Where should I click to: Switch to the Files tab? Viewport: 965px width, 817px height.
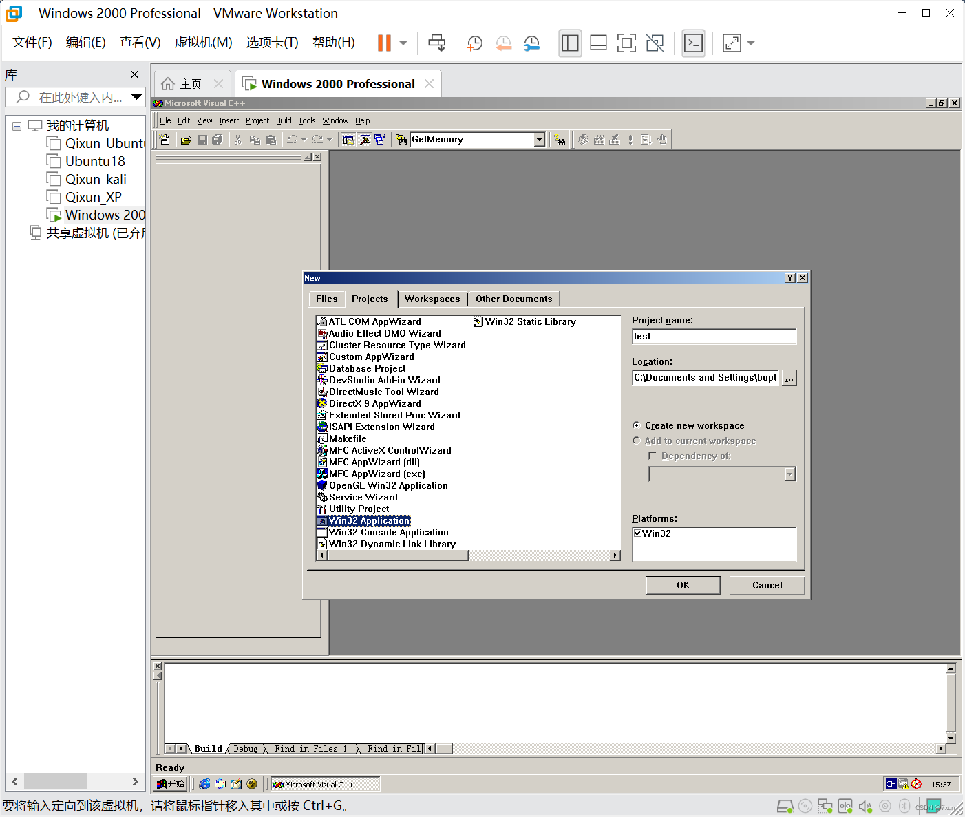click(x=326, y=299)
